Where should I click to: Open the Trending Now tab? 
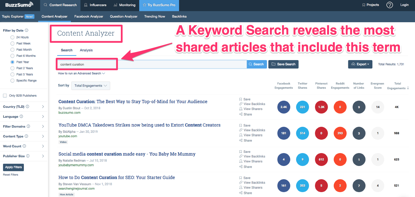click(155, 16)
